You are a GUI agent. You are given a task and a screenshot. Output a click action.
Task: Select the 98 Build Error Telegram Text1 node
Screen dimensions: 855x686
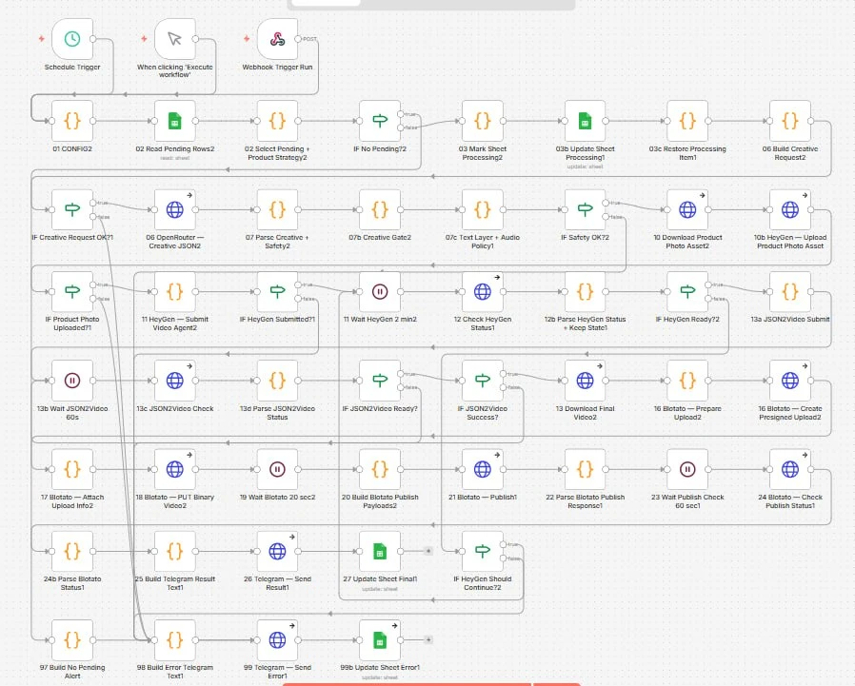(x=174, y=639)
